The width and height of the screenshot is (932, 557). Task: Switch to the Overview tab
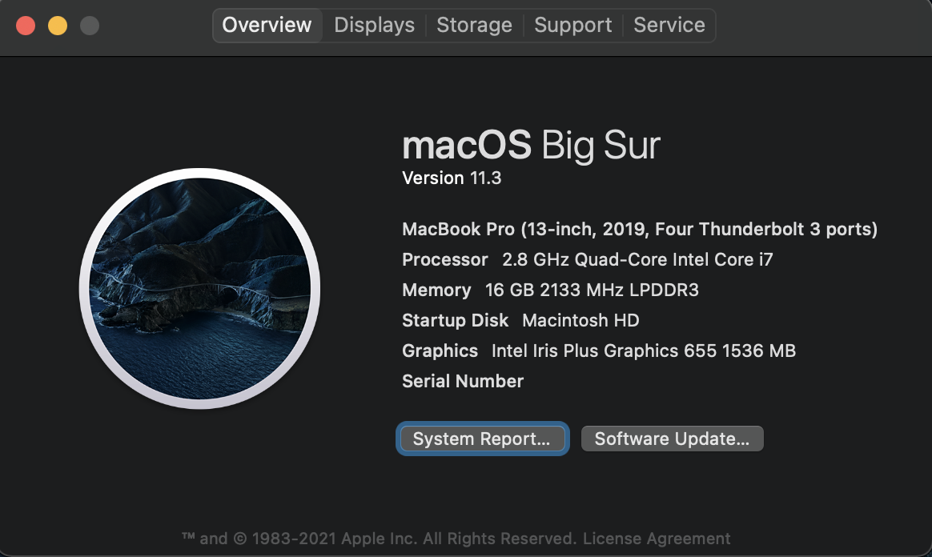click(267, 25)
